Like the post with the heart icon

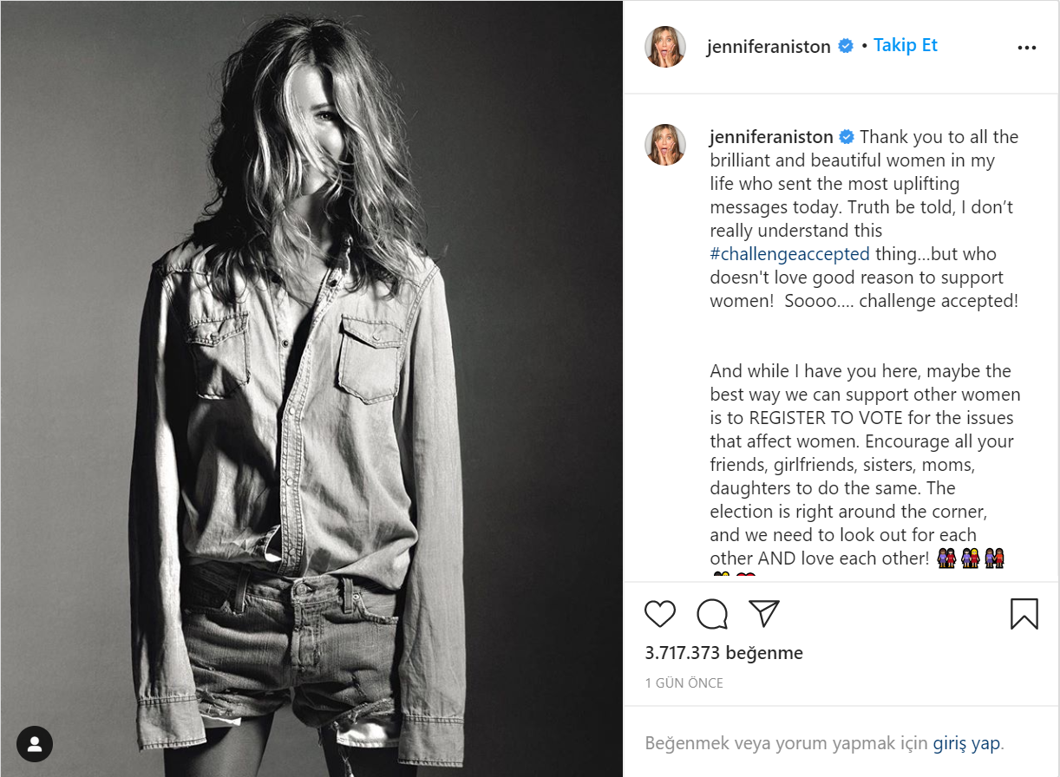coord(660,614)
